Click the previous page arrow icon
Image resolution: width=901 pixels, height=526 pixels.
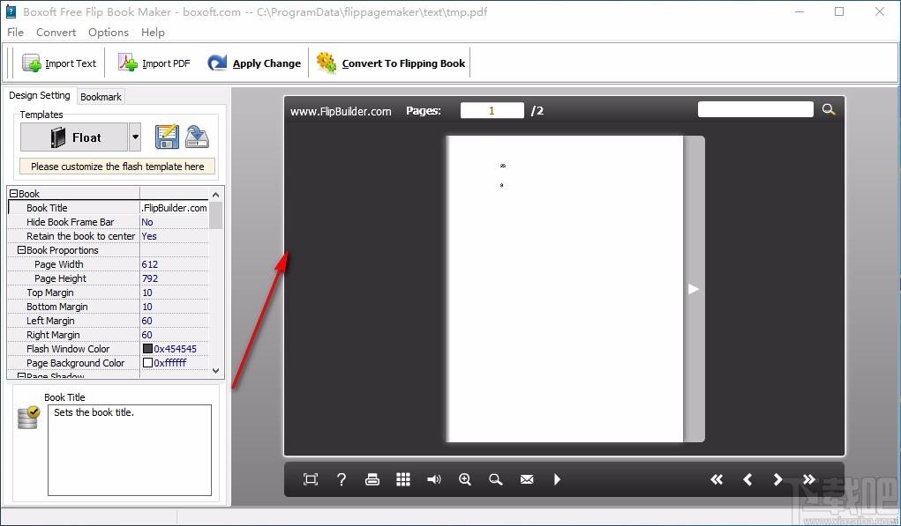(747, 479)
